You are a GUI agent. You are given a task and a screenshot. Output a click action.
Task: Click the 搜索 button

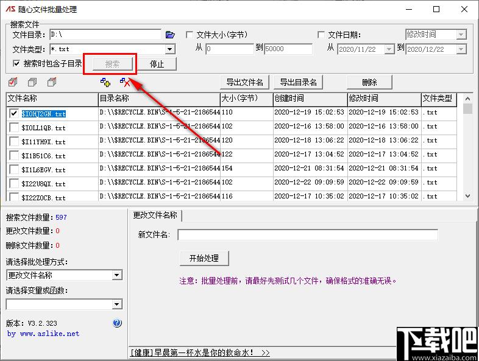[112, 64]
